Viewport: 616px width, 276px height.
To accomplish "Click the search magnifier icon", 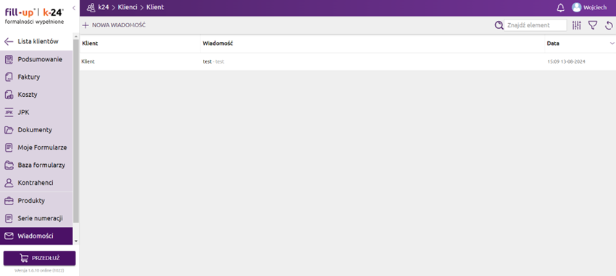I will (499, 25).
